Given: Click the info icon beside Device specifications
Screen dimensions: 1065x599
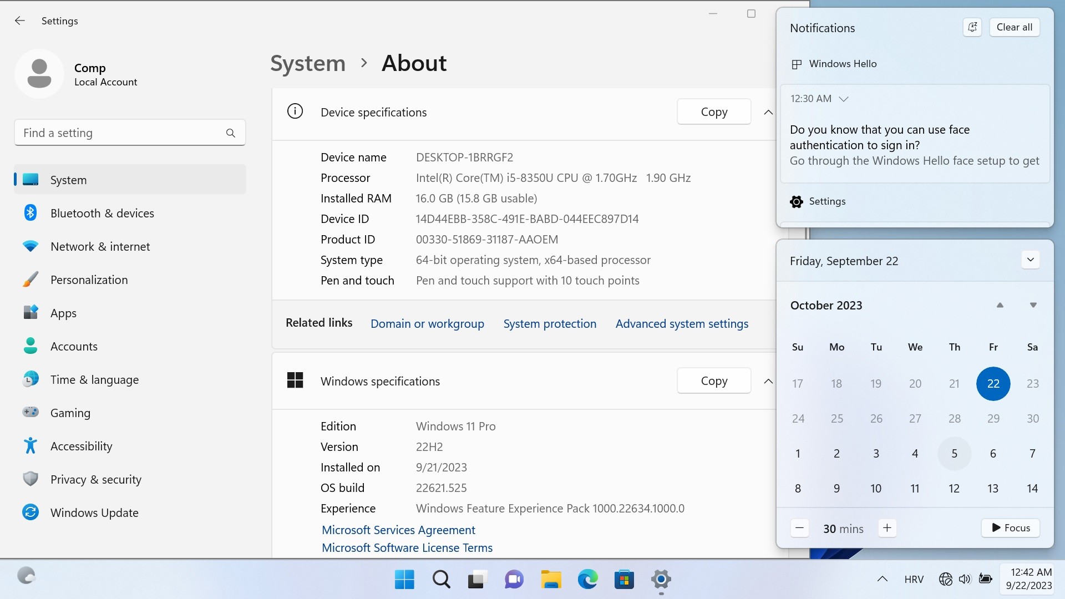Looking at the screenshot, I should [x=295, y=111].
